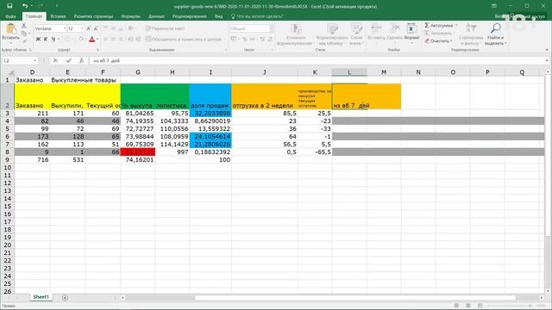Image resolution: width=552 pixels, height=310 pixels.
Task: Open Cell Styles (Стили ячеек) gallery
Action: pos(356,34)
